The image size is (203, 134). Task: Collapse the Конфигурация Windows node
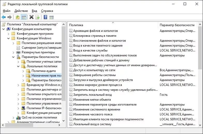pyautogui.click(x=8, y=38)
